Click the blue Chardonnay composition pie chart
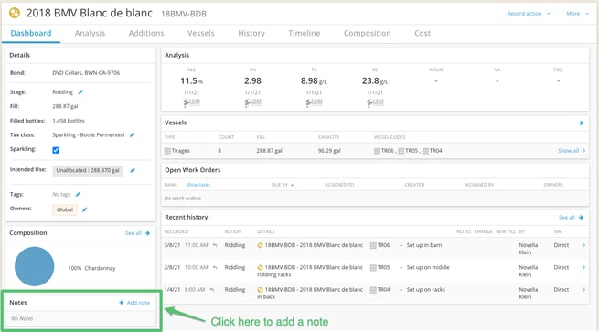 click(35, 266)
